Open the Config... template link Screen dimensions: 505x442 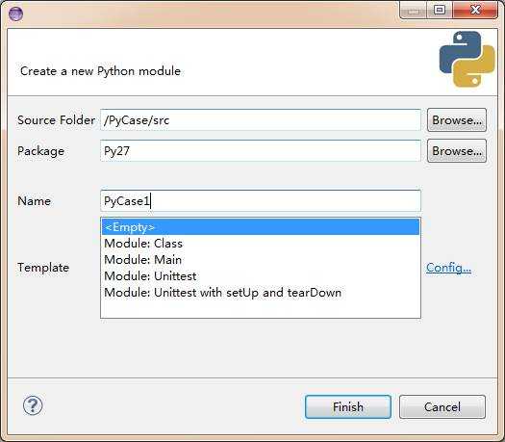pyautogui.click(x=448, y=268)
